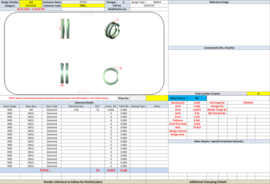Image resolution: width=270 pixels, height=184 pixels.
Task: Select the empty Ring Size input cell
Action: tap(138, 98)
